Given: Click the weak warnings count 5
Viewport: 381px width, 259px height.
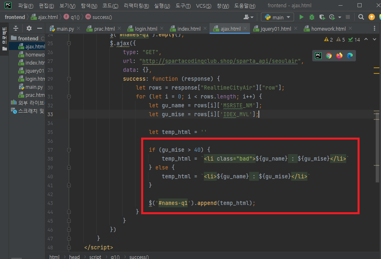Looking at the screenshot, I should (x=341, y=40).
